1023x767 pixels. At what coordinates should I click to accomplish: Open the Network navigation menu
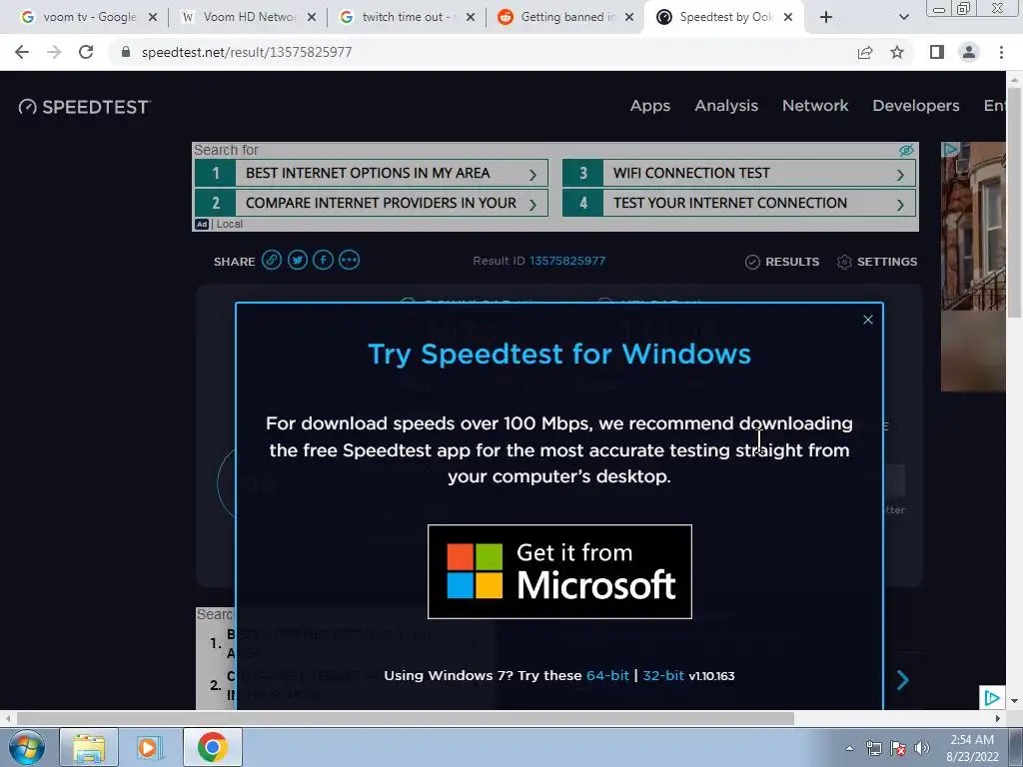tap(815, 106)
